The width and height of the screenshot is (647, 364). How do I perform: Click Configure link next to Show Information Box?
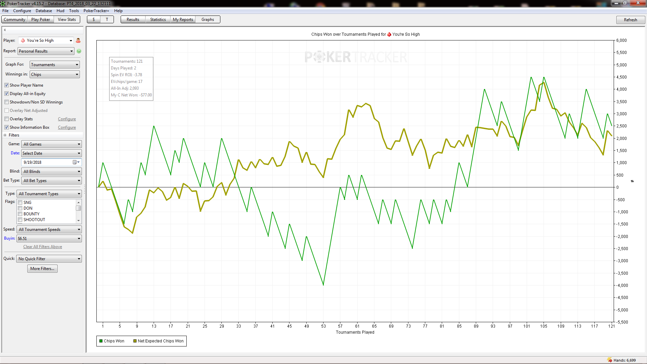67,127
